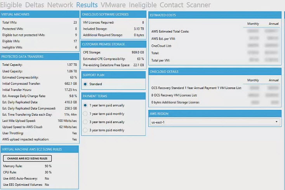Click Pre-existing Datastore Free Space label

point(106,65)
